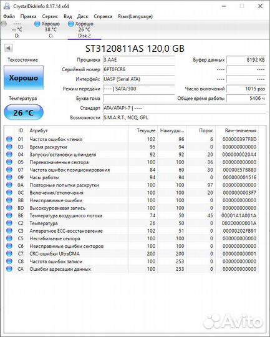Click the empty Буква тома field
270x337 pixels.
(138, 99)
